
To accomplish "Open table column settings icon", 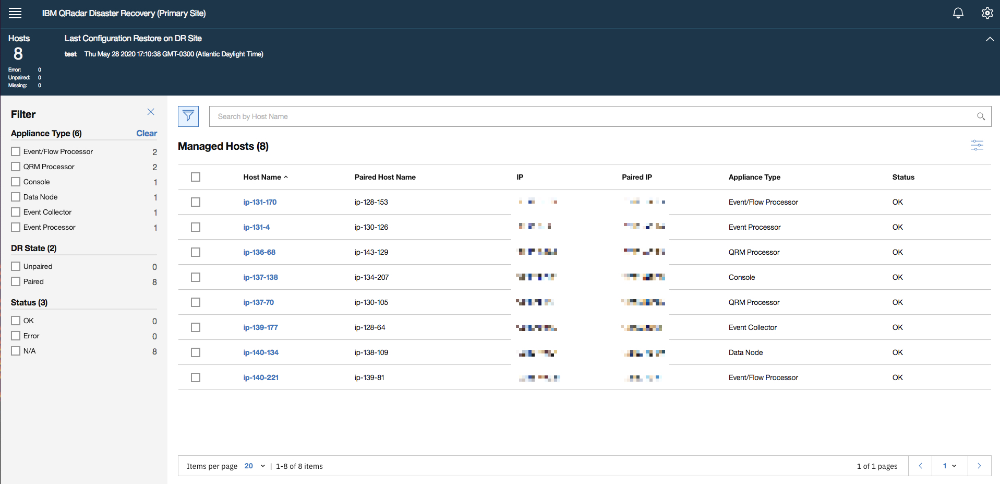I will 977,145.
